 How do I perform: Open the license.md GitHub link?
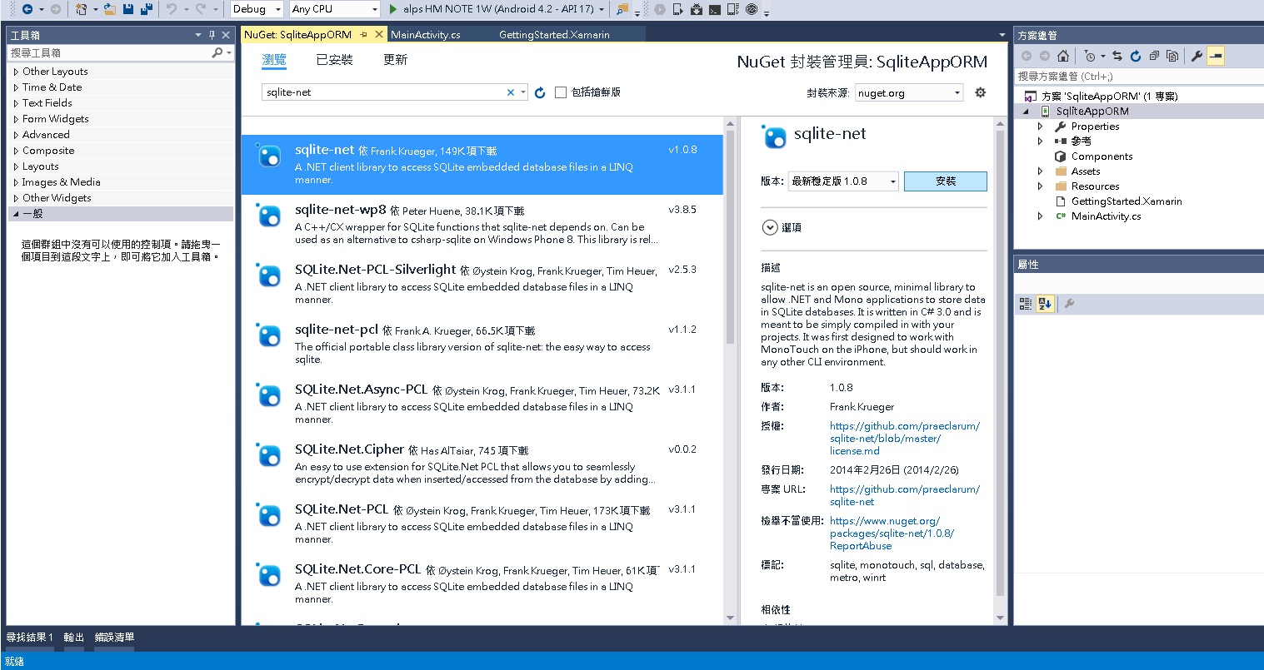(905, 439)
